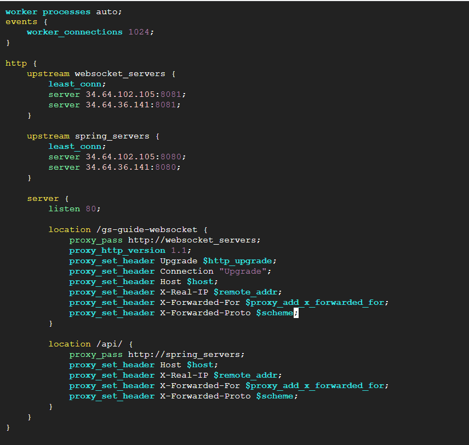Viewport: 469px width, 445px height.
Task: Click 'http://spring_servers' in the proxy_pass line
Action: [x=184, y=355]
